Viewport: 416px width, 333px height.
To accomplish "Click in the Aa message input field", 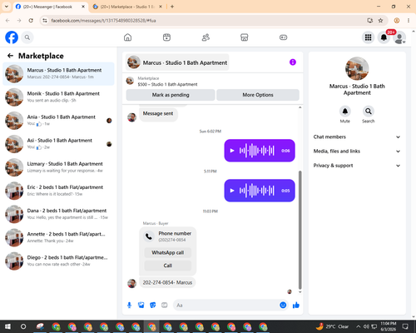I will 227,306.
